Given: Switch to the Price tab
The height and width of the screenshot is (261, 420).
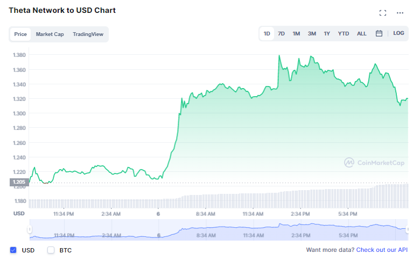Looking at the screenshot, I should [x=20, y=34].
